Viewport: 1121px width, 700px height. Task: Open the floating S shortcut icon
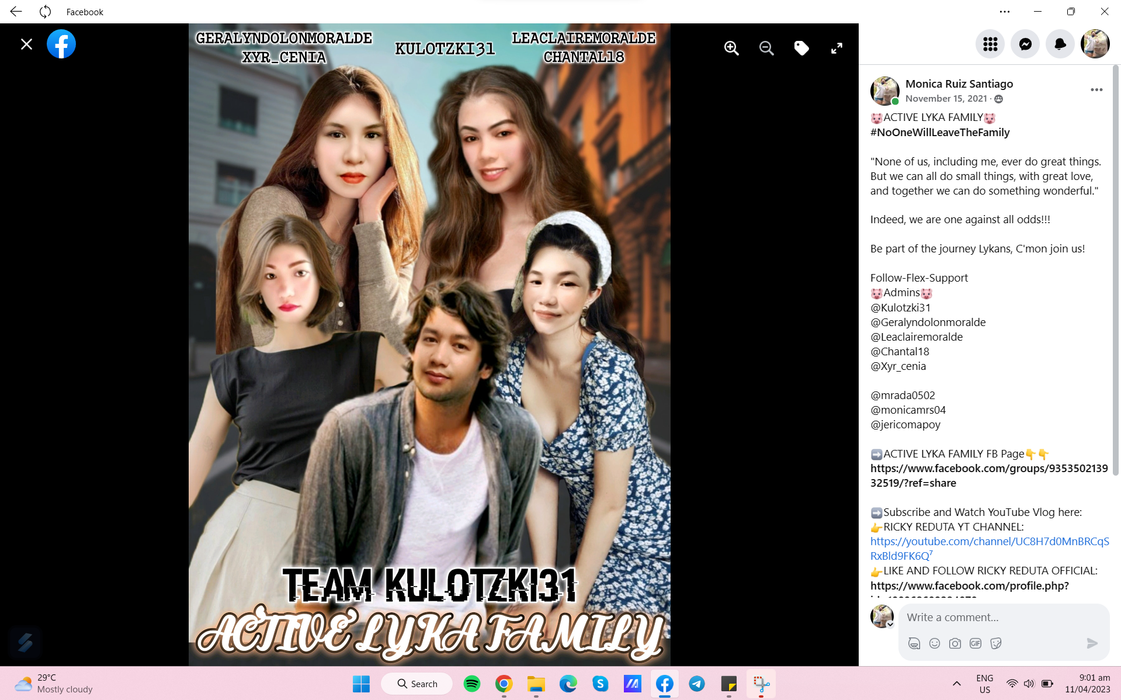[25, 642]
